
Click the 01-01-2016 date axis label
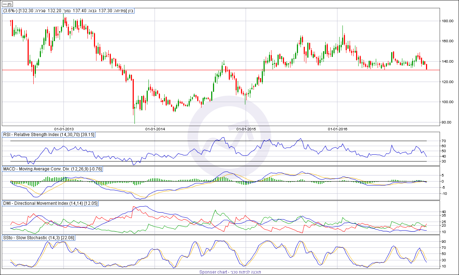point(338,129)
